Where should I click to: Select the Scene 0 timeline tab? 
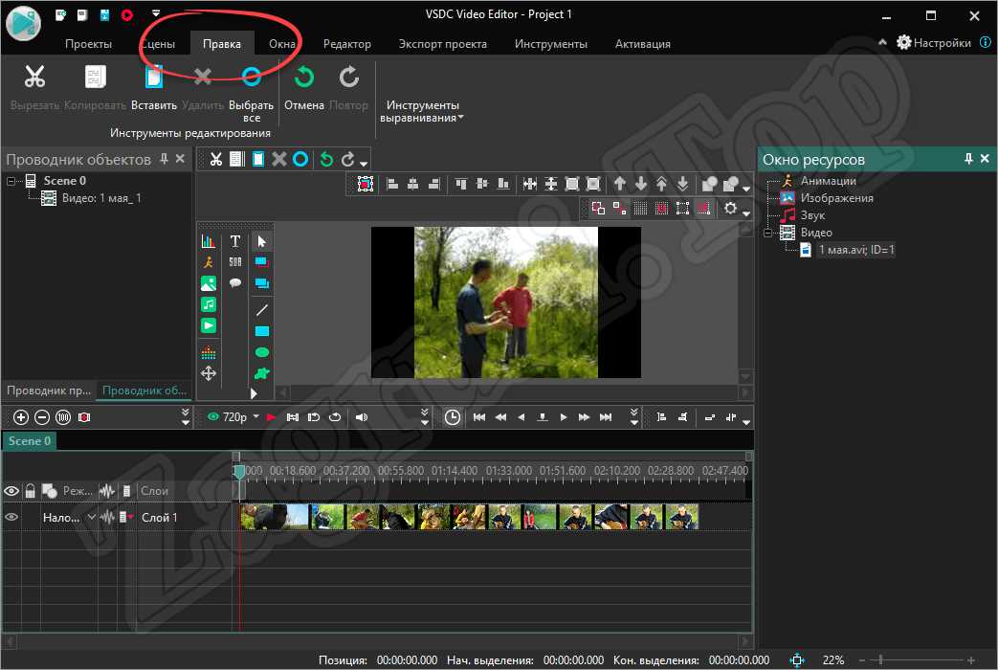tap(30, 440)
